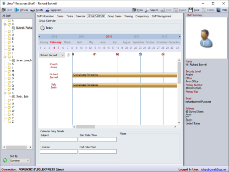Open the Assets section icon
The width and height of the screenshot is (229, 172).
[x=33, y=10]
